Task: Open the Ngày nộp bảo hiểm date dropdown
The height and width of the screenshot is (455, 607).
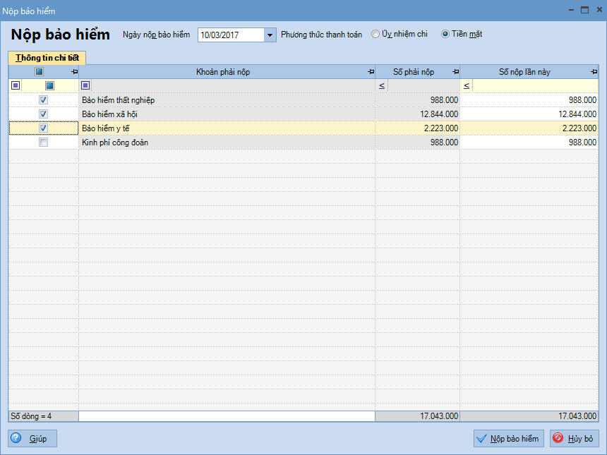Action: pos(270,35)
